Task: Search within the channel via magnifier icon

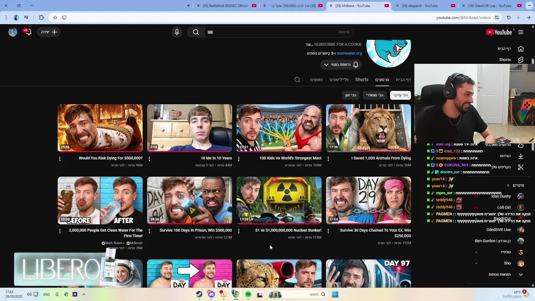Action: coord(297,79)
